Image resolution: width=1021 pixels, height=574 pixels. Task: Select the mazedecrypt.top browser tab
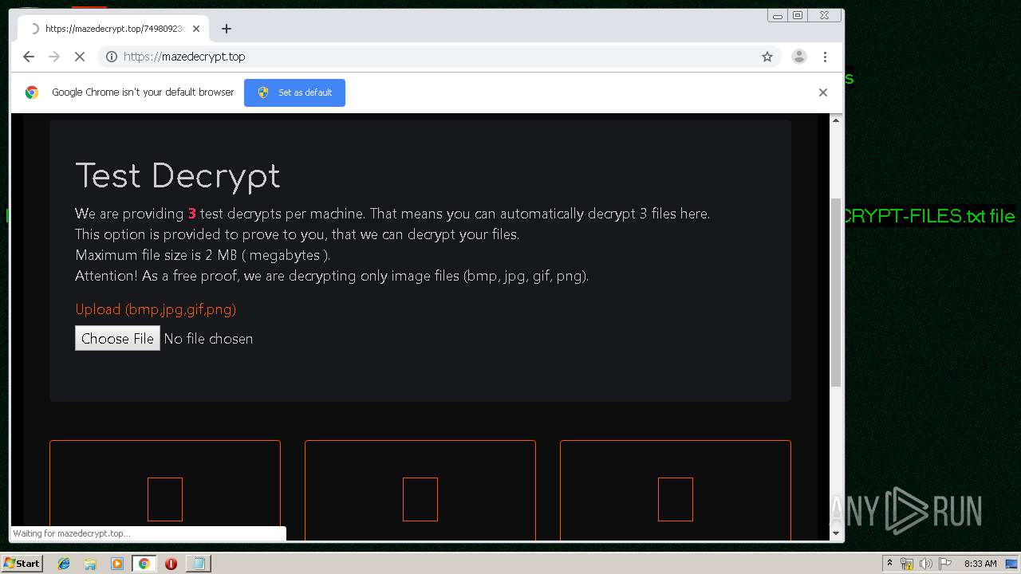click(x=114, y=29)
